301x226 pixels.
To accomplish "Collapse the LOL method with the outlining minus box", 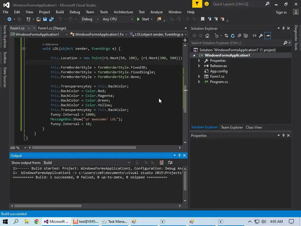I will point(24,49).
